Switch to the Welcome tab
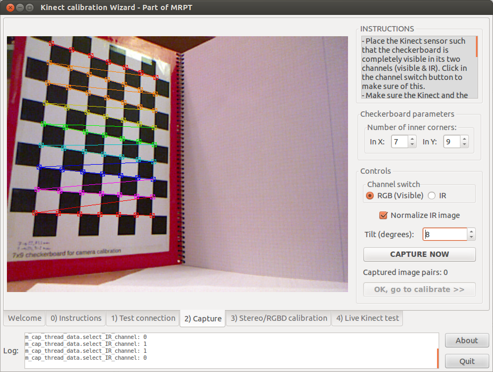Viewport: 493px width, 372px height. (x=25, y=318)
